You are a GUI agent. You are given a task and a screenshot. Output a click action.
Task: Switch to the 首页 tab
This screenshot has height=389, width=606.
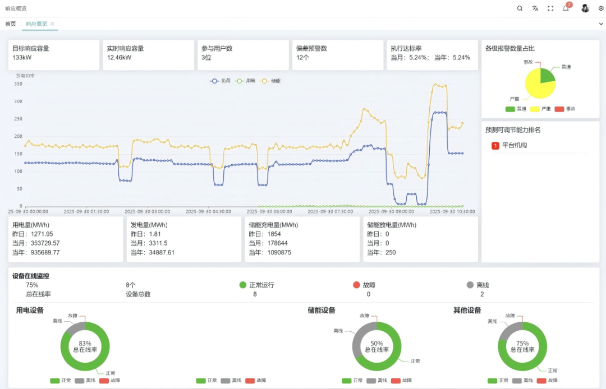point(11,24)
